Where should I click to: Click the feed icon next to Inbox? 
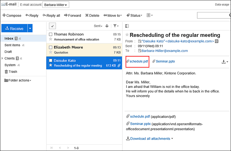[20, 39]
